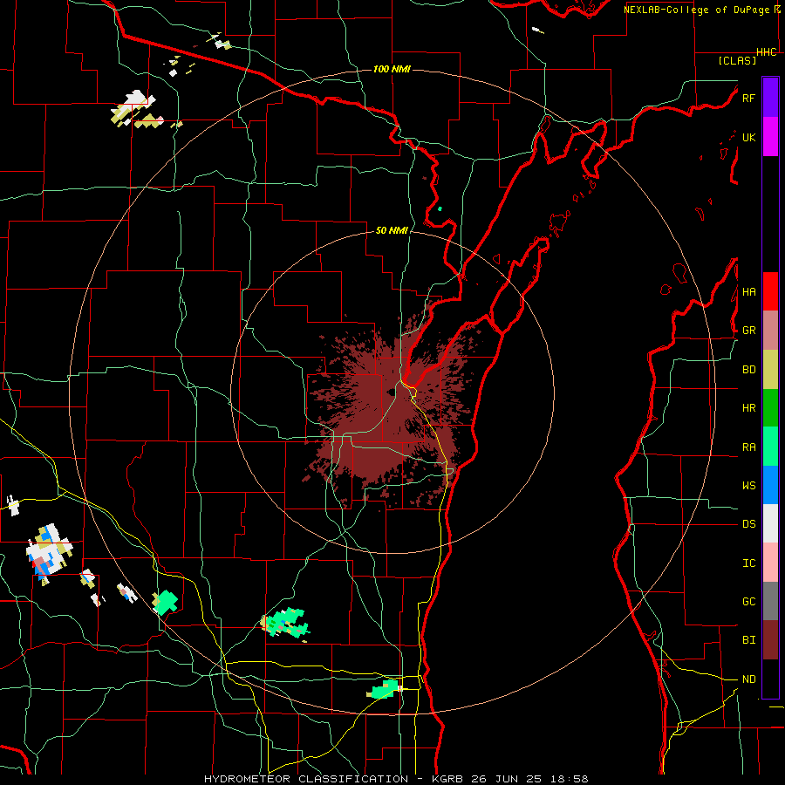Click the small black radar site center
785x785 pixels.
tap(391, 392)
